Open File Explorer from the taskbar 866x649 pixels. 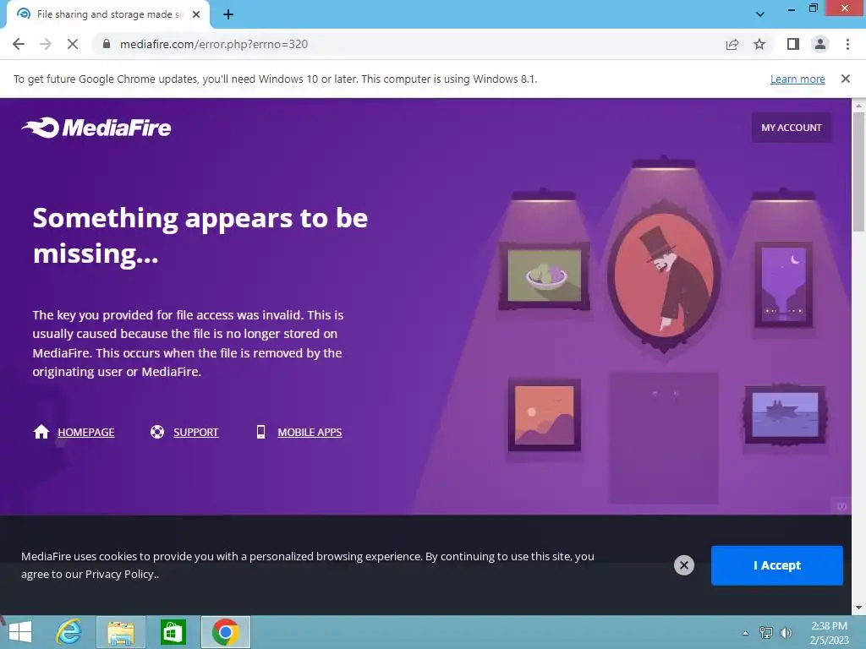click(x=121, y=632)
